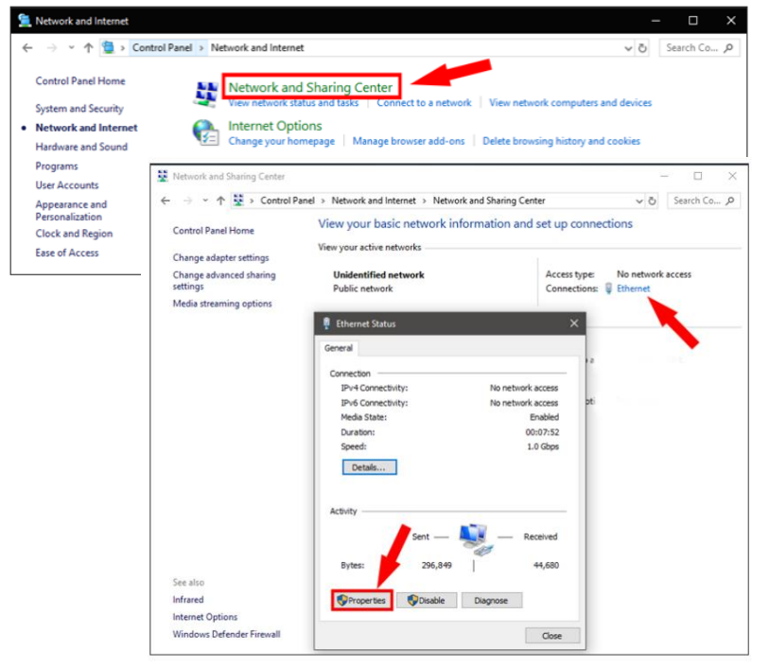Switch to the General tab in Ethernet Status

[x=339, y=348]
